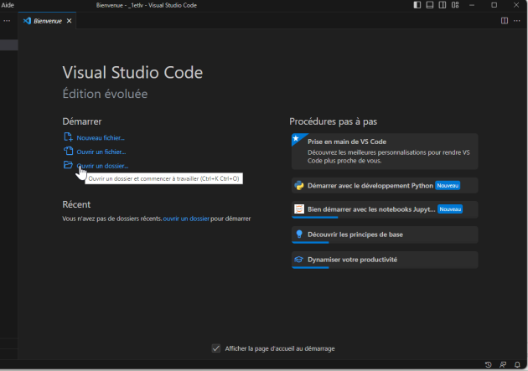The image size is (528, 371).
Task: Open the sidebar's more actions ellipsis
Action: (7, 20)
